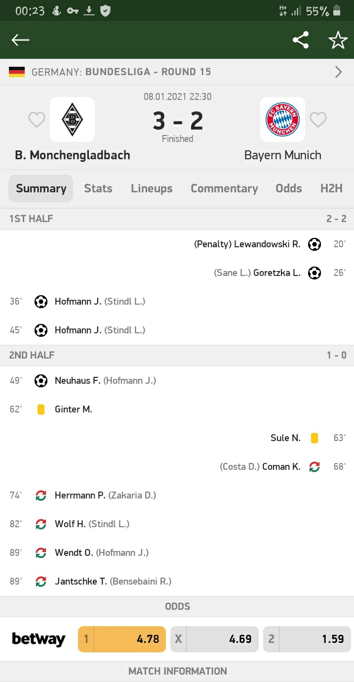Tap the goal icon next to Neuhaus F.
Viewport: 354px width, 682px height.
click(41, 380)
